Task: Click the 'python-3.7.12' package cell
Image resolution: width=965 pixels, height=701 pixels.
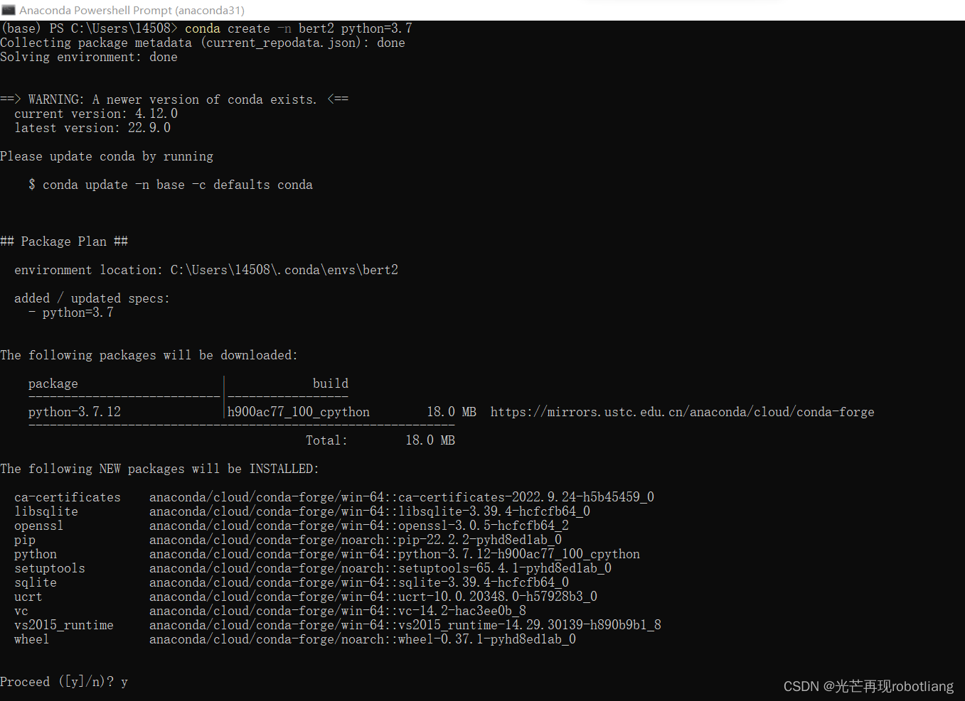Action: 75,412
